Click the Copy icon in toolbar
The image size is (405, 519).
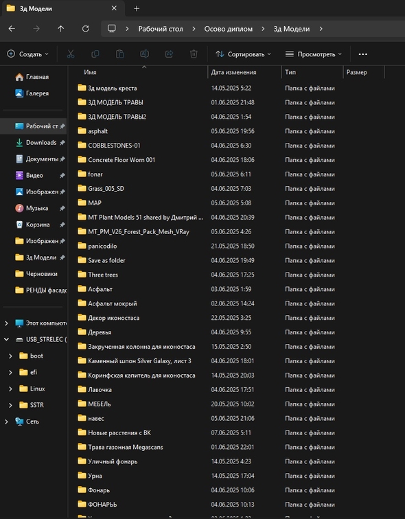[x=95, y=54]
